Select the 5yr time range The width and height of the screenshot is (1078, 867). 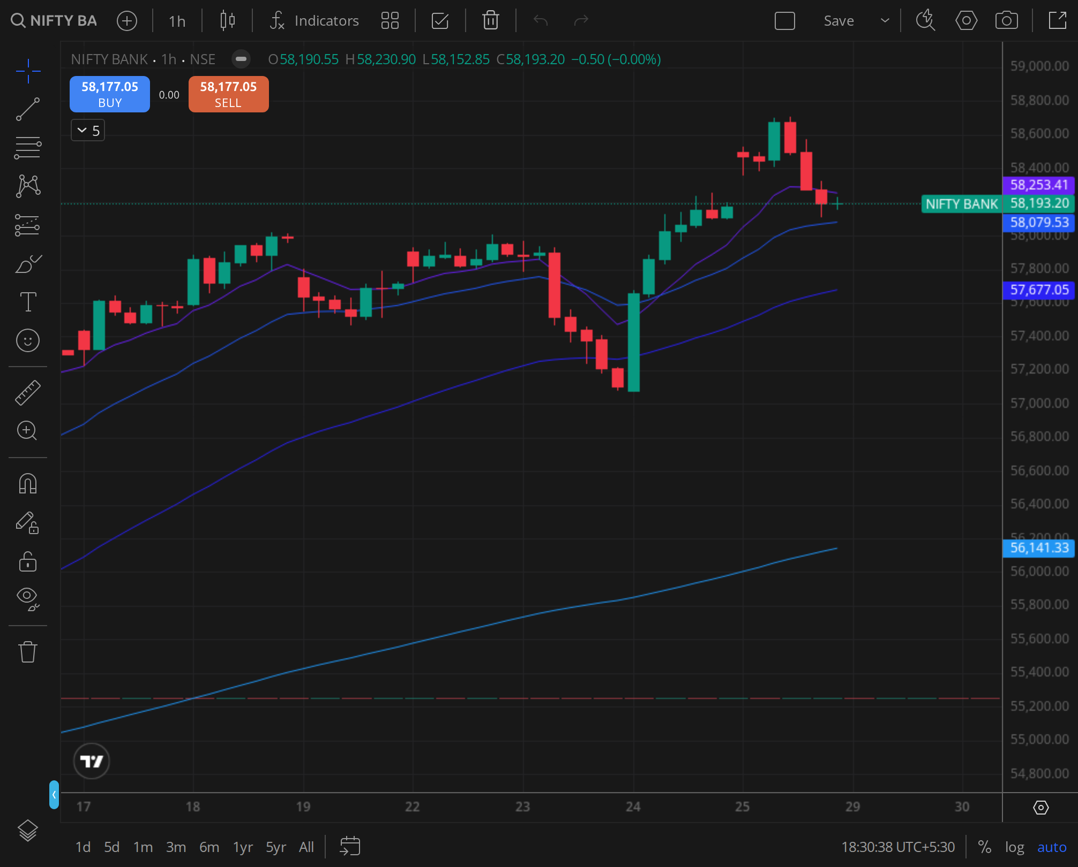276,847
